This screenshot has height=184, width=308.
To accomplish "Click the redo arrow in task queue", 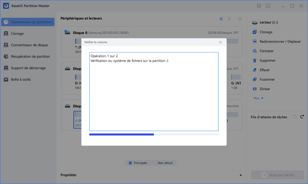I will pyautogui.click(x=302, y=117).
